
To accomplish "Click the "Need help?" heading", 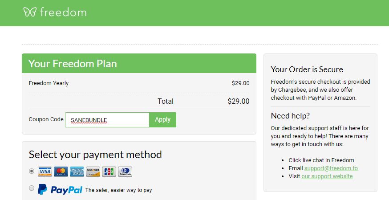I will coord(290,116).
